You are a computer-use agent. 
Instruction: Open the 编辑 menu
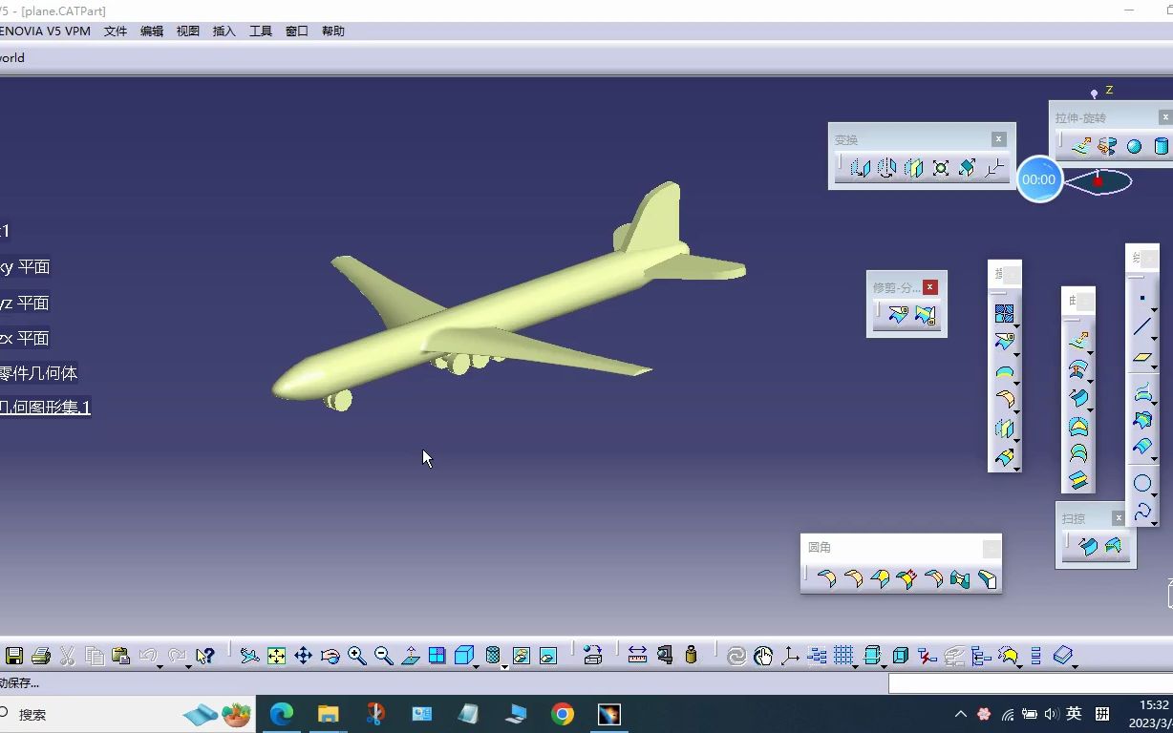click(152, 31)
